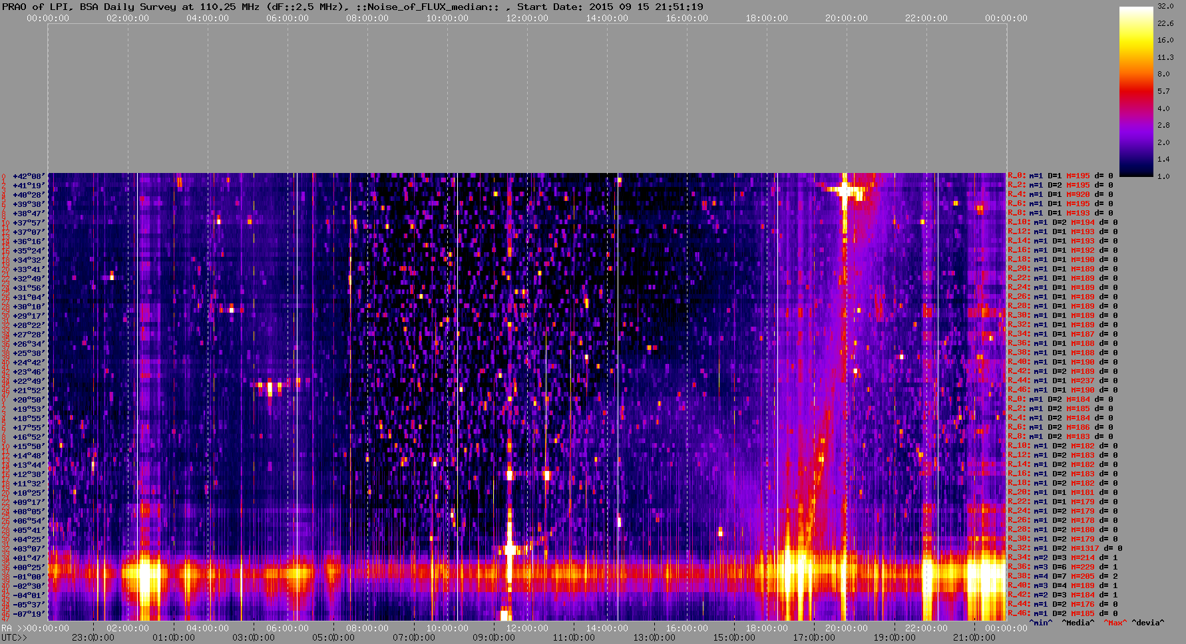Click the +13°44' declination label
Screen dimensions: 1186x644
[29, 465]
